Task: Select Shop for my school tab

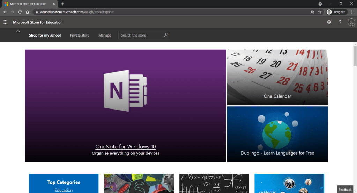Action: 45,35
